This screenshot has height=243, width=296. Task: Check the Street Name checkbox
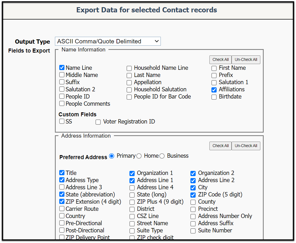pos(132,224)
